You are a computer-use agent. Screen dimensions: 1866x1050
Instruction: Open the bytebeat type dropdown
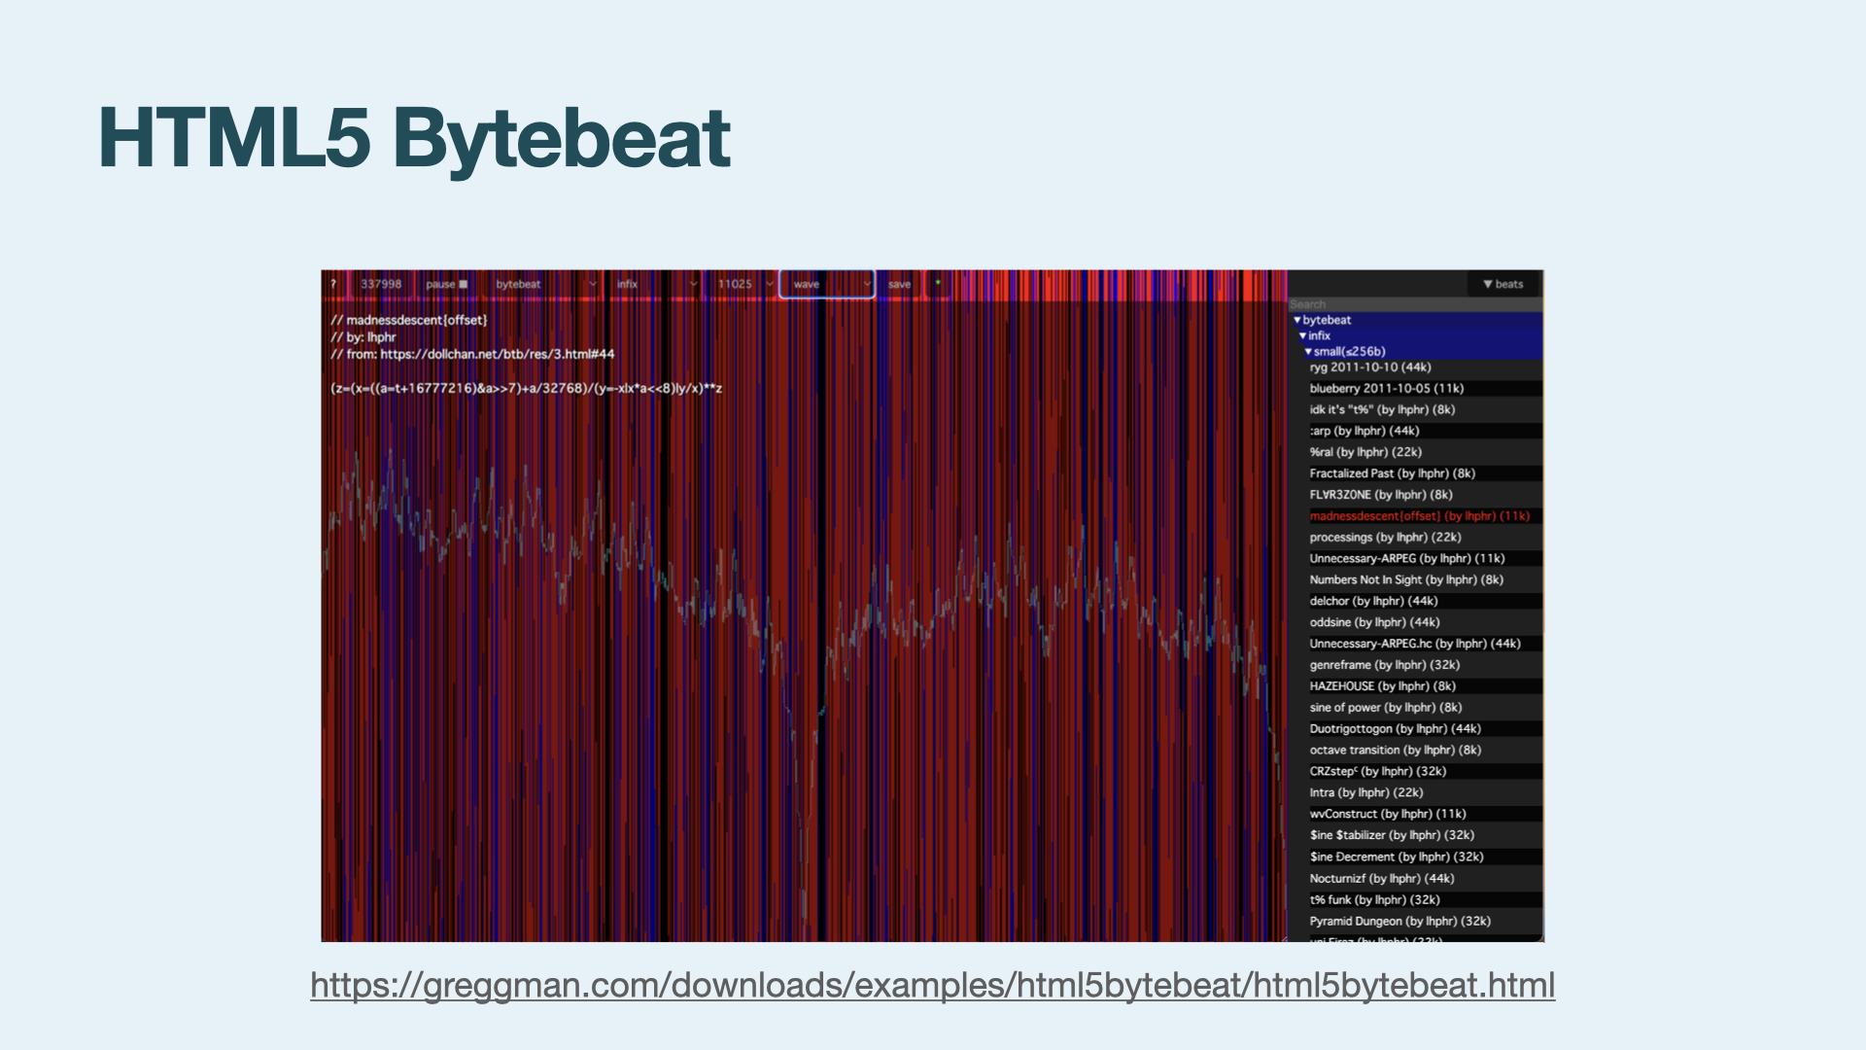pos(544,284)
